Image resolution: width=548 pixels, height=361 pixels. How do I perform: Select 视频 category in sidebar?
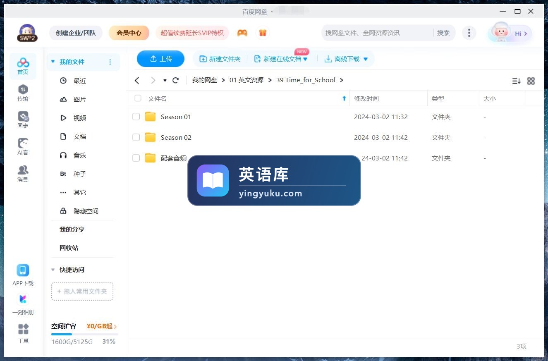tap(80, 118)
